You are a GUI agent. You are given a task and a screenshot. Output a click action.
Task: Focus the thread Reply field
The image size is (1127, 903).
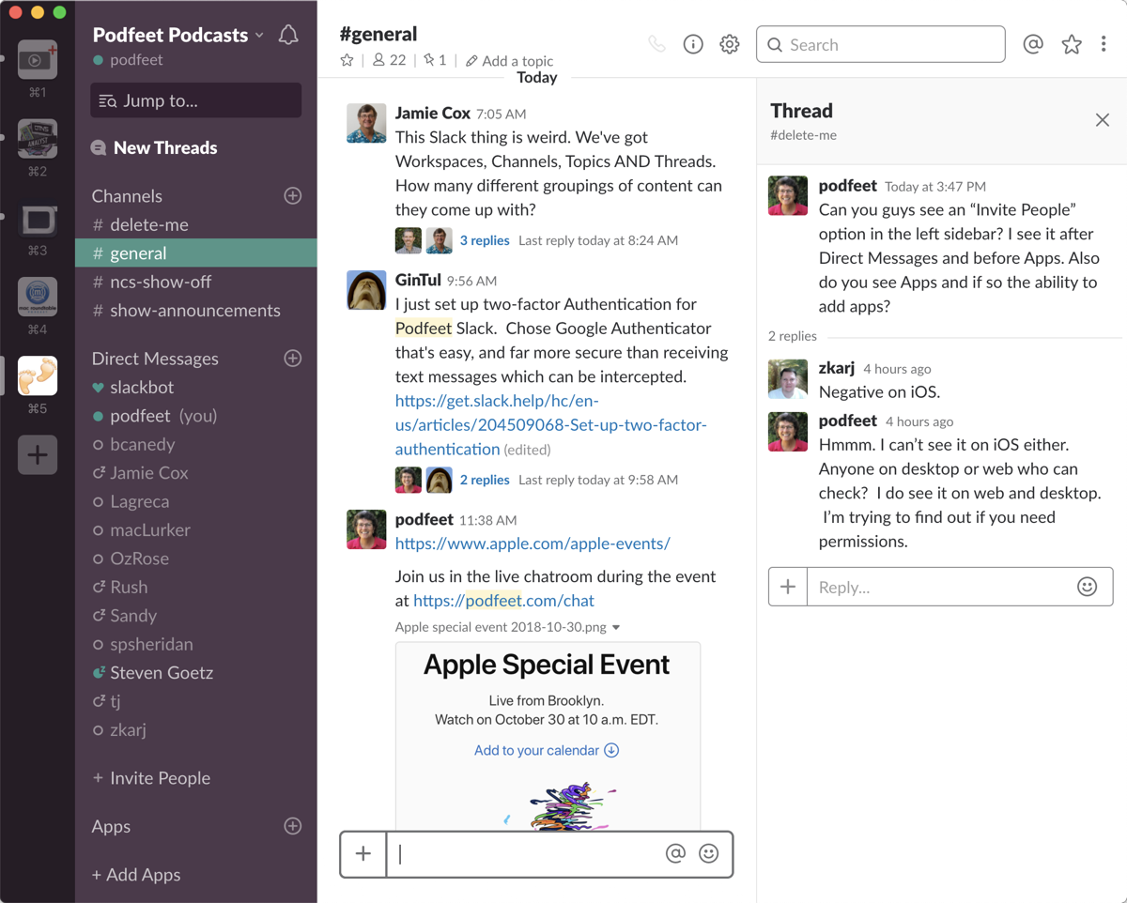[940, 587]
